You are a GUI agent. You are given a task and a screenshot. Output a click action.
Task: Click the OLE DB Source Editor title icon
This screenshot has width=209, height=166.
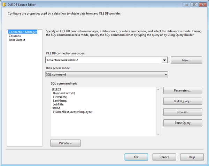pos(4,4)
